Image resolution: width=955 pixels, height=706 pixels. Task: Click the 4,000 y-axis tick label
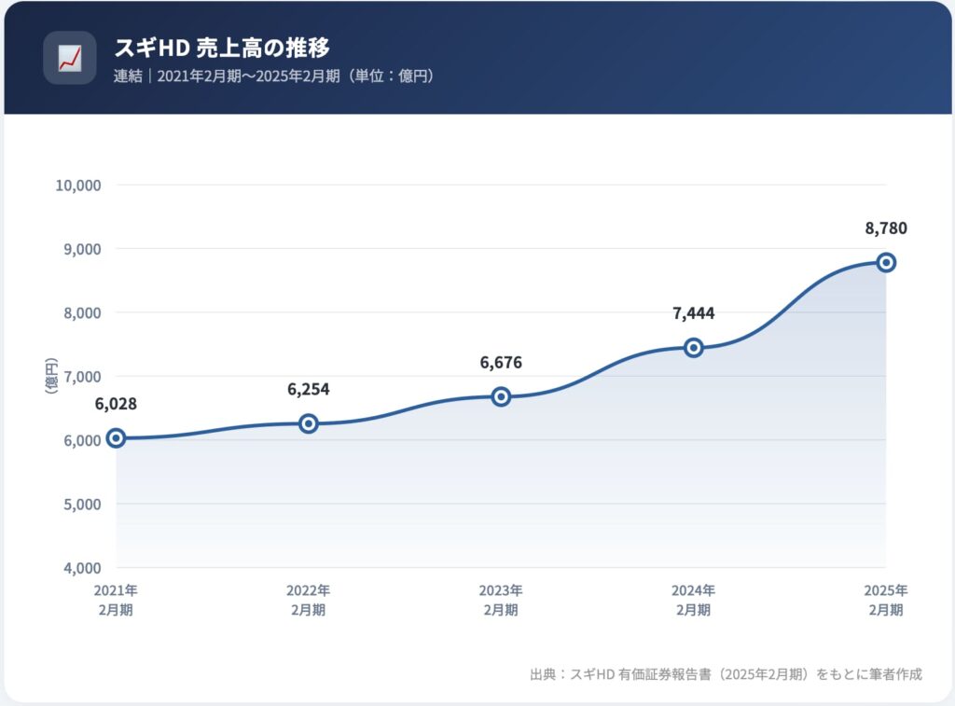click(81, 568)
